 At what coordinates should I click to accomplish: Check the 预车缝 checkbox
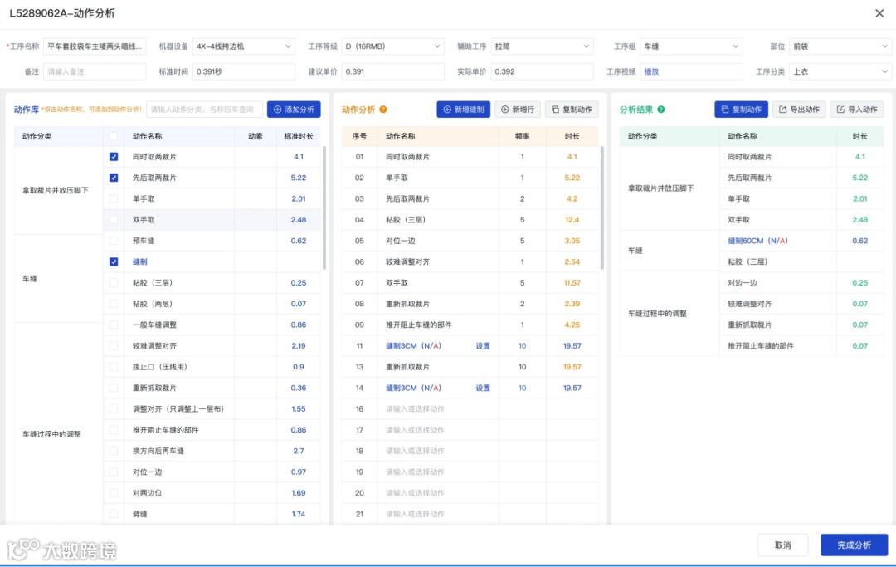(x=114, y=242)
